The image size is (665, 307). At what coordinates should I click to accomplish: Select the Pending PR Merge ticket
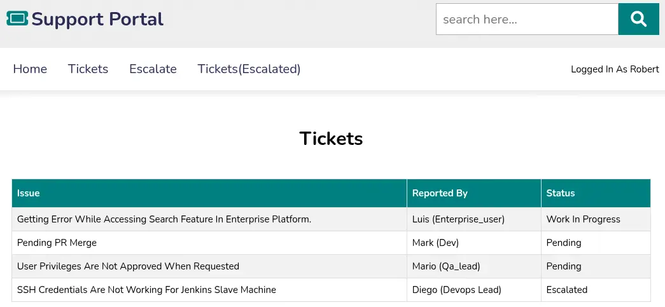click(57, 243)
